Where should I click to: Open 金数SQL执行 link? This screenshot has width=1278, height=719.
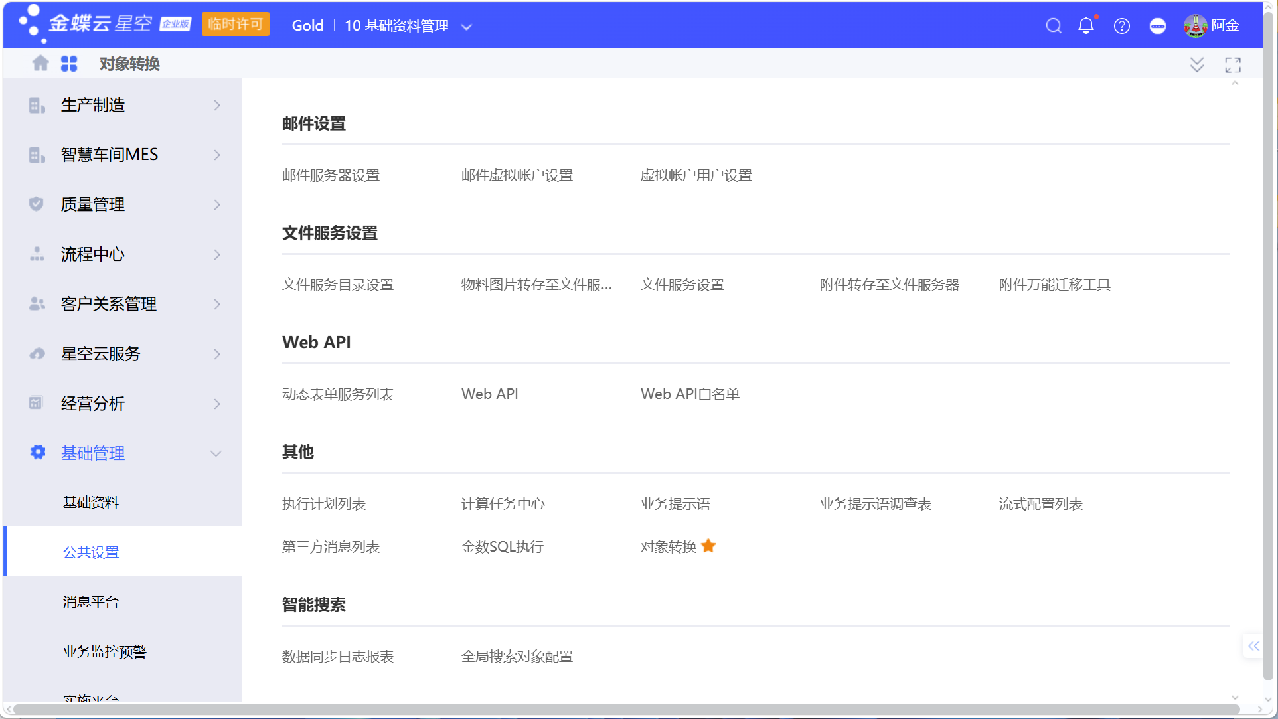point(503,547)
